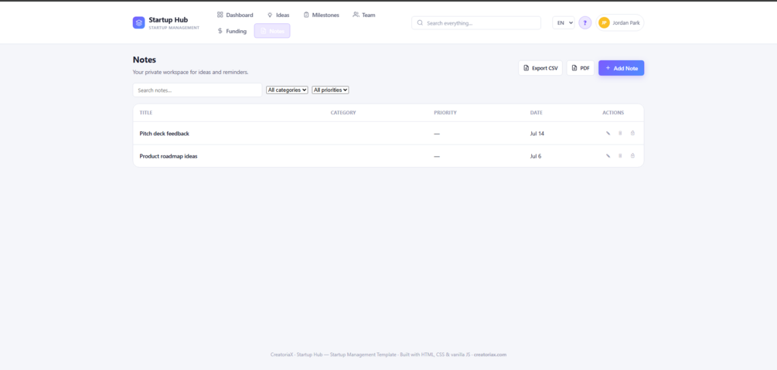Navigate to the Funding tab
Image resolution: width=777 pixels, height=370 pixels.
point(232,31)
